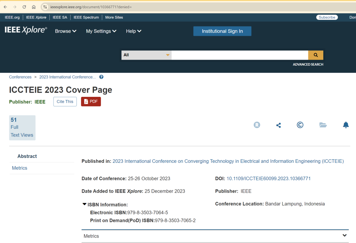Screen dimensions: 356x243
Task: Go to the browser home icon
Action: pos(34,7)
